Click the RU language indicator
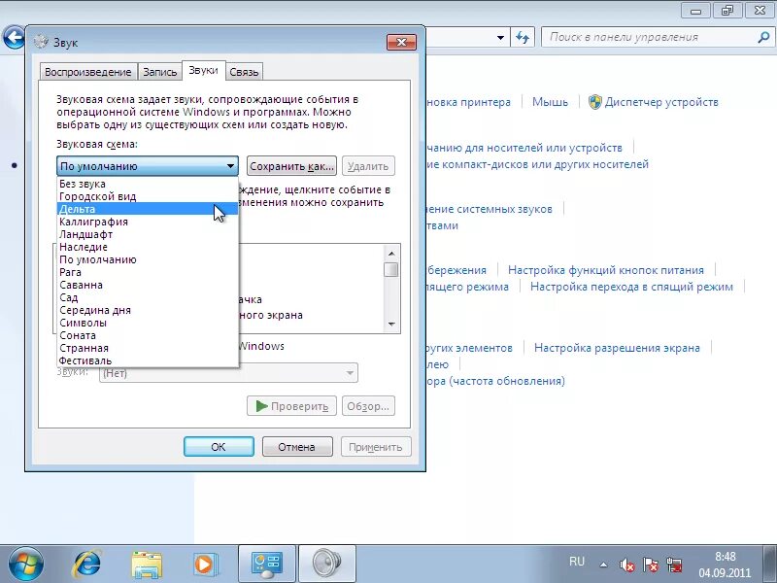Viewport: 777px width, 583px height. [x=577, y=562]
